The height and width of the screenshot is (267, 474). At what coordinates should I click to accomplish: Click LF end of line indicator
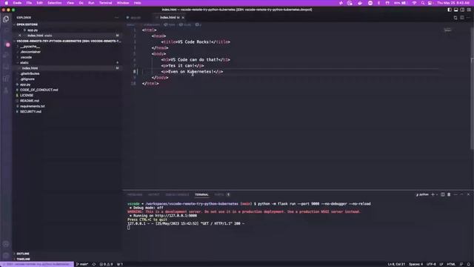(441, 264)
